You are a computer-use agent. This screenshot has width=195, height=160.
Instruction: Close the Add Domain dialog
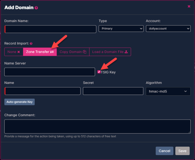pyautogui.click(x=189, y=6)
